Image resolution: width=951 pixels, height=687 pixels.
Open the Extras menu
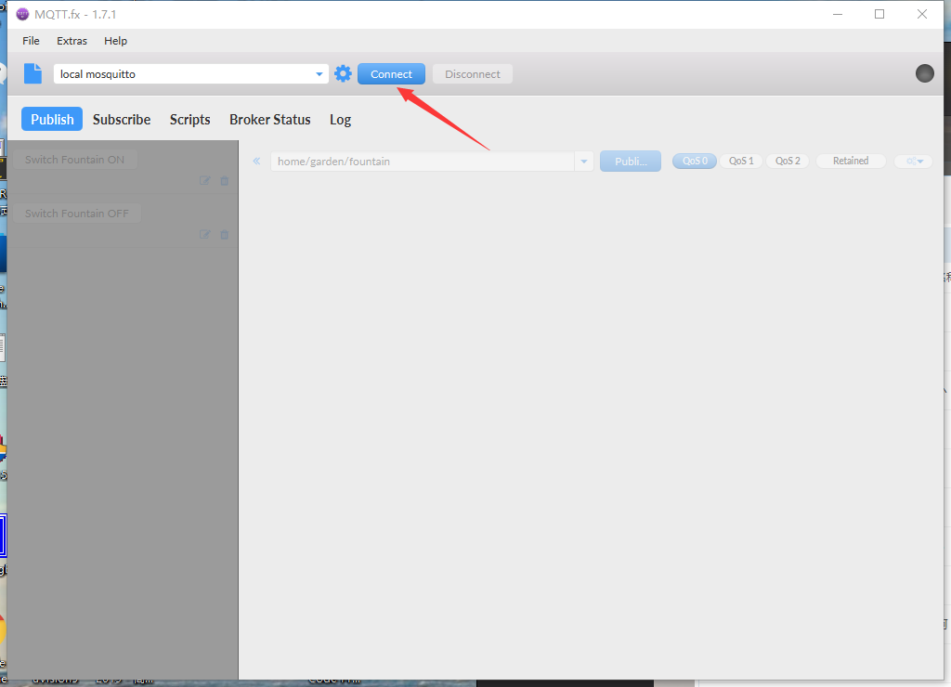[72, 41]
